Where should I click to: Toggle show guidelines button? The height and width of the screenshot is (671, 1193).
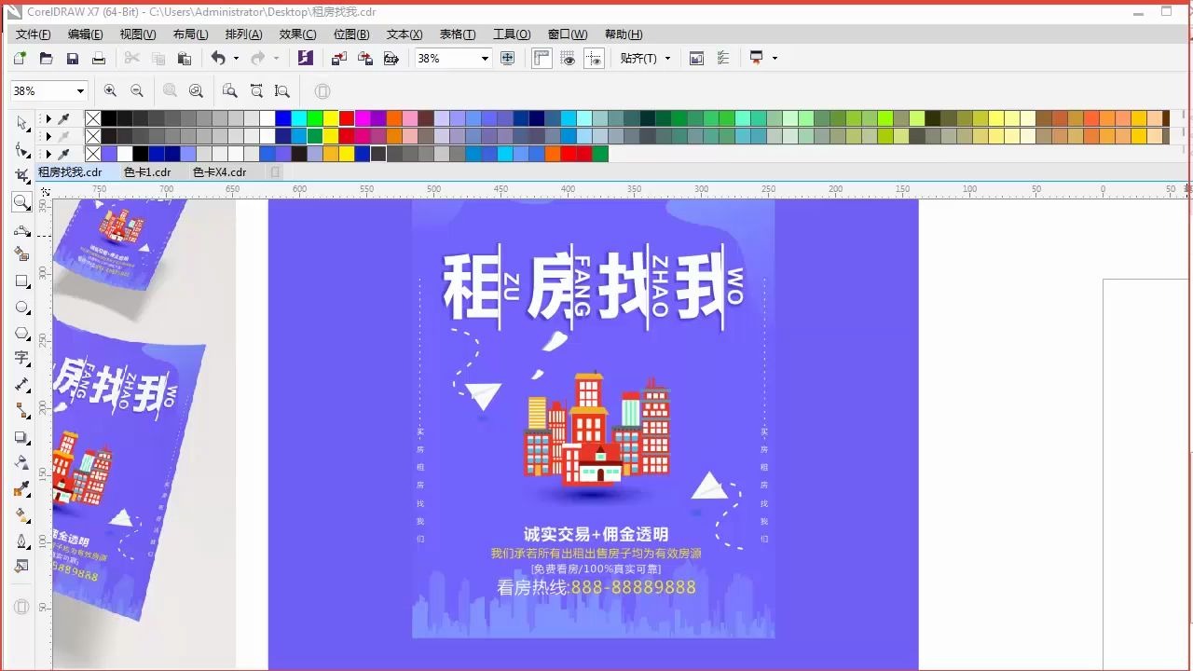click(594, 58)
